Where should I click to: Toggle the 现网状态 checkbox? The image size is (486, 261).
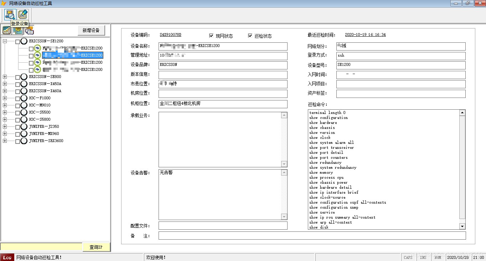[x=211, y=36]
